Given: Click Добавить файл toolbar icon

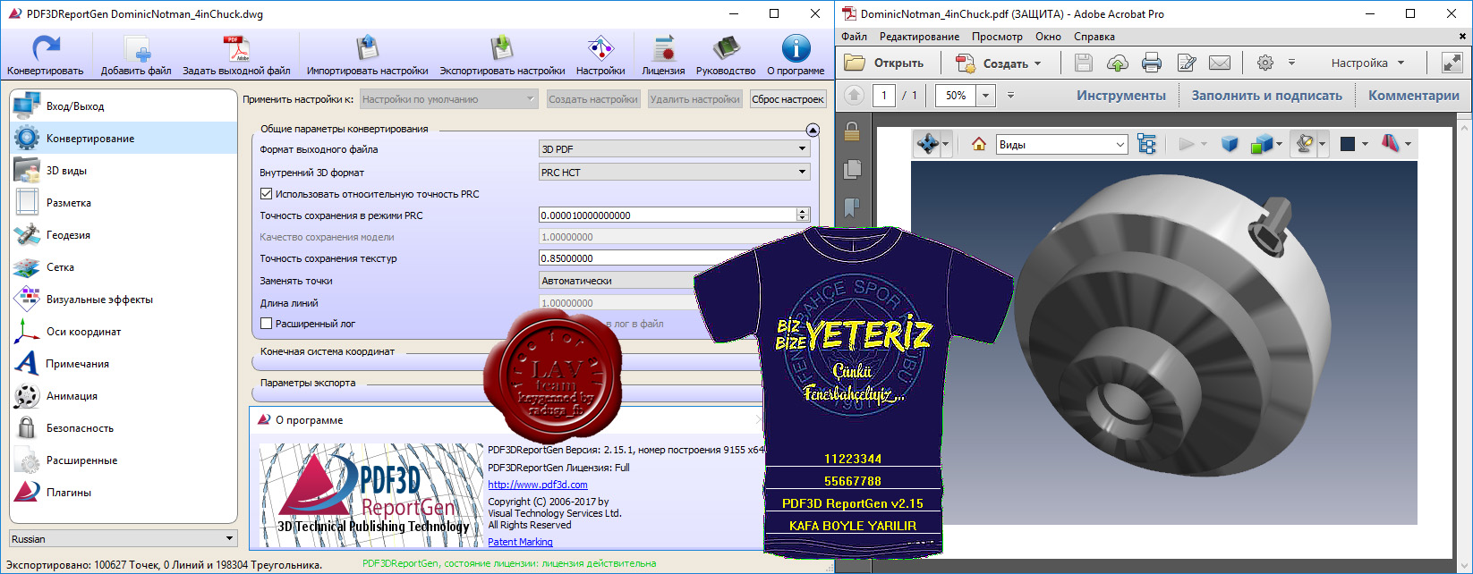Looking at the screenshot, I should [x=137, y=49].
